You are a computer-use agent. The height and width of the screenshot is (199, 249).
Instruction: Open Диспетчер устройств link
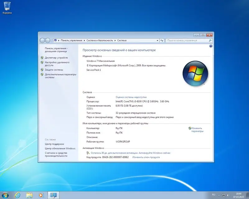tap(56, 58)
